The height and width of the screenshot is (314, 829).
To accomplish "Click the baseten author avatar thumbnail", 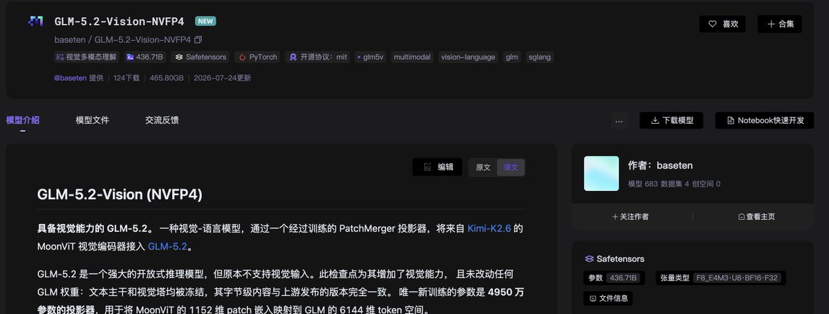I will (601, 174).
